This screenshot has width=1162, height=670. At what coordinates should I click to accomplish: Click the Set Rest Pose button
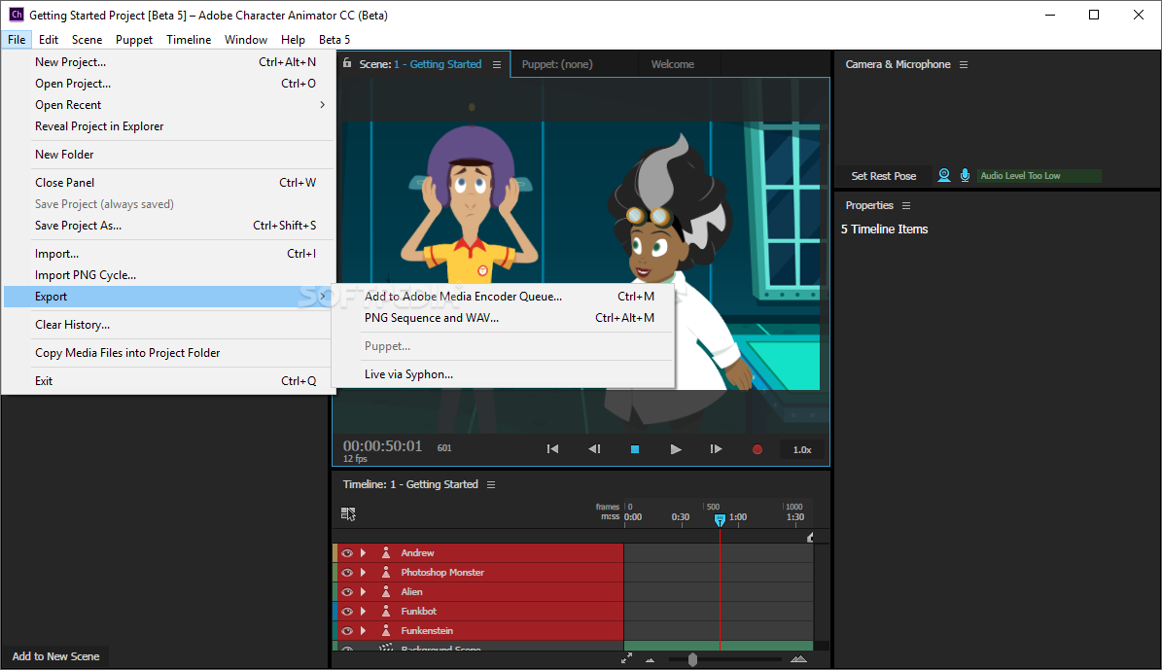(x=883, y=176)
